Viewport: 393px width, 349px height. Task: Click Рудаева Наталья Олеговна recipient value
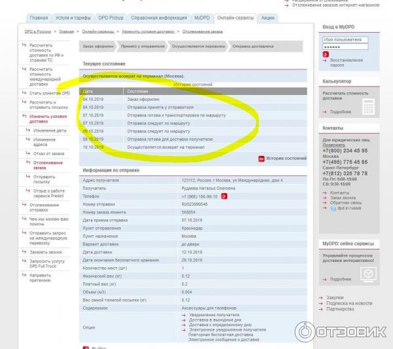[x=208, y=188]
